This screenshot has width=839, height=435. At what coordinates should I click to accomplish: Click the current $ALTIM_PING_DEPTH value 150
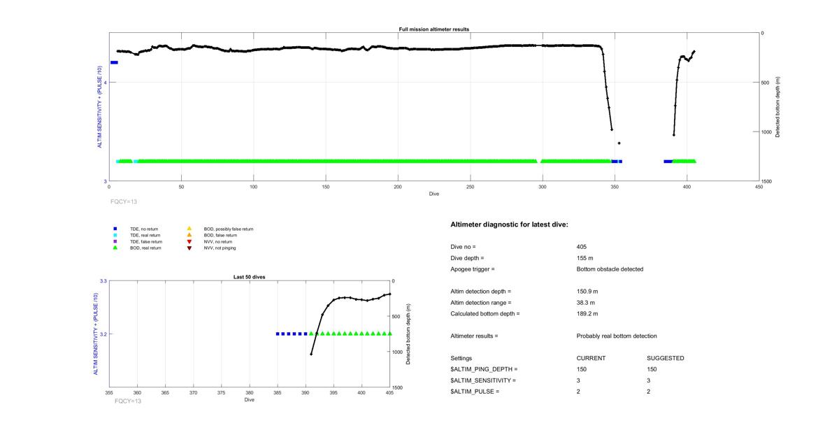click(x=582, y=369)
